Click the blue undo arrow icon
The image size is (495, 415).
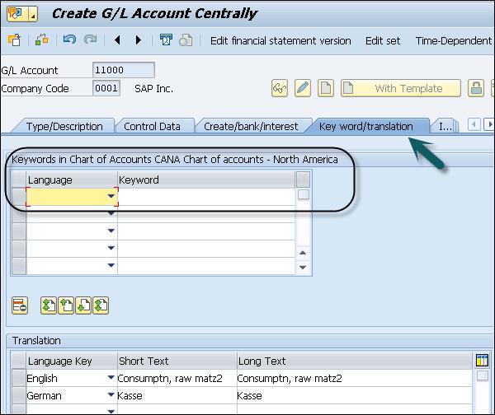69,40
